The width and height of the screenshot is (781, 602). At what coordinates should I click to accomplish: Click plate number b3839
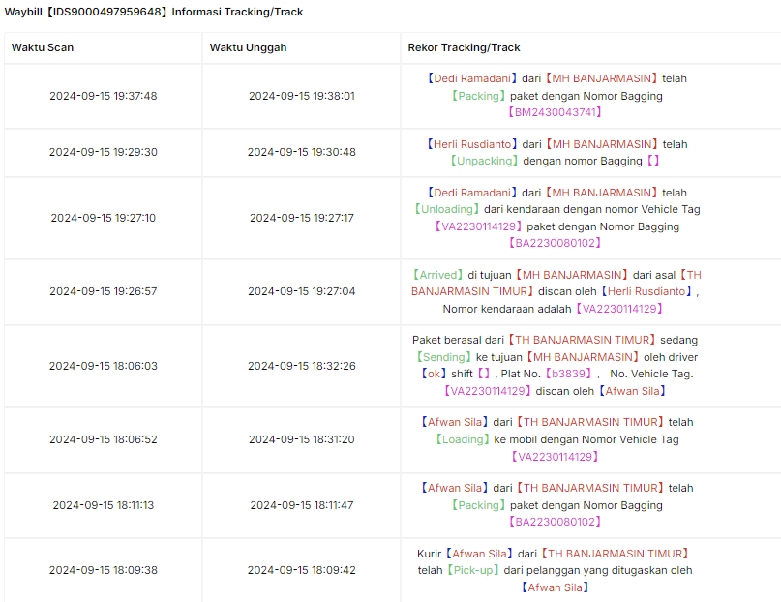click(x=568, y=374)
